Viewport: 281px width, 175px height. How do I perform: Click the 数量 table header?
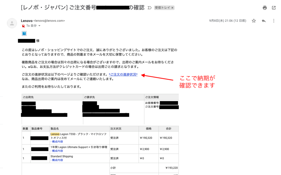click(26, 129)
